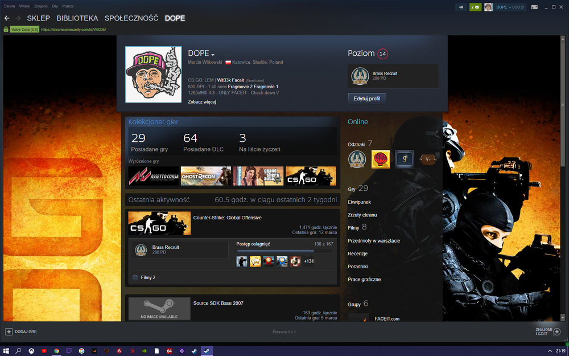Go to the SPOŁECZNOŚĆ tab
The width and height of the screenshot is (569, 356).
131,18
